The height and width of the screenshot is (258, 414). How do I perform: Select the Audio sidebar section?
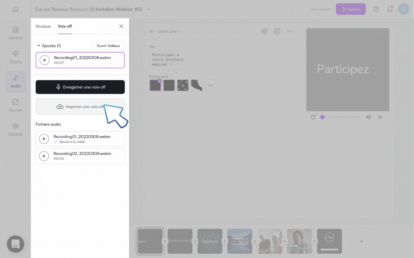[15, 82]
